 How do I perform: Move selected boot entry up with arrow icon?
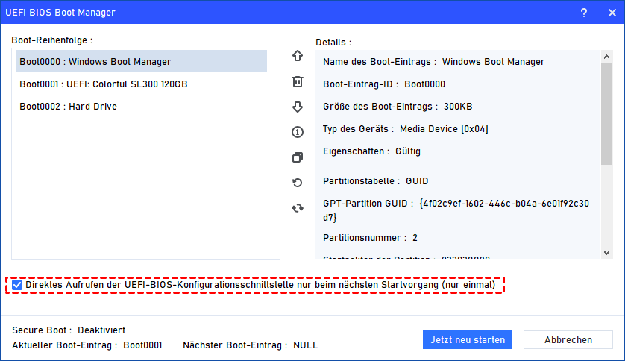click(x=298, y=56)
